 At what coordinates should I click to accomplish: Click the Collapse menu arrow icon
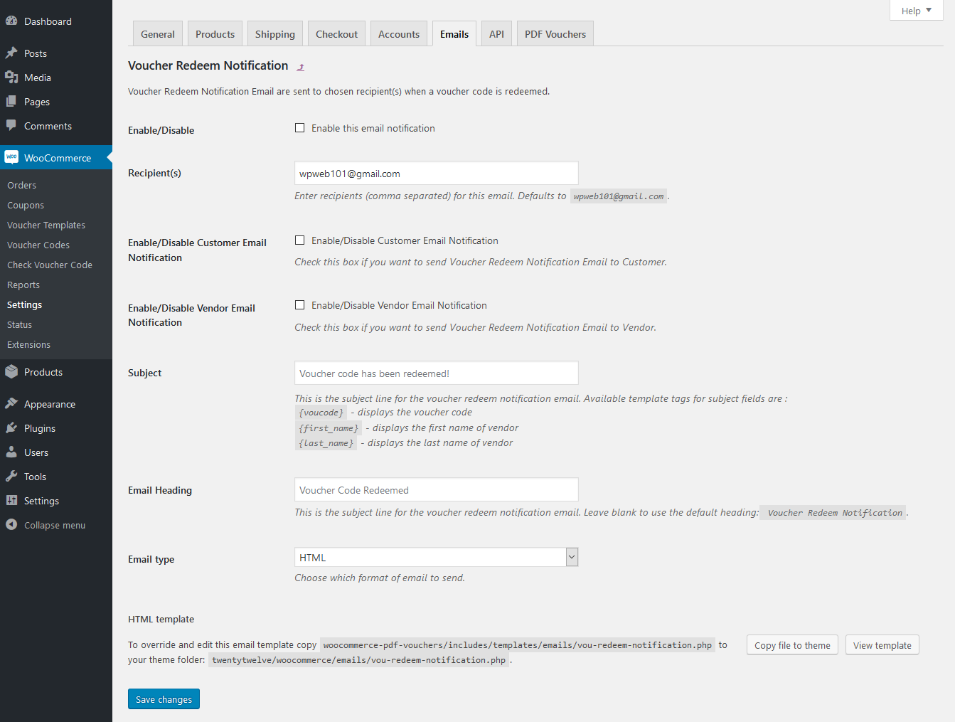(11, 525)
